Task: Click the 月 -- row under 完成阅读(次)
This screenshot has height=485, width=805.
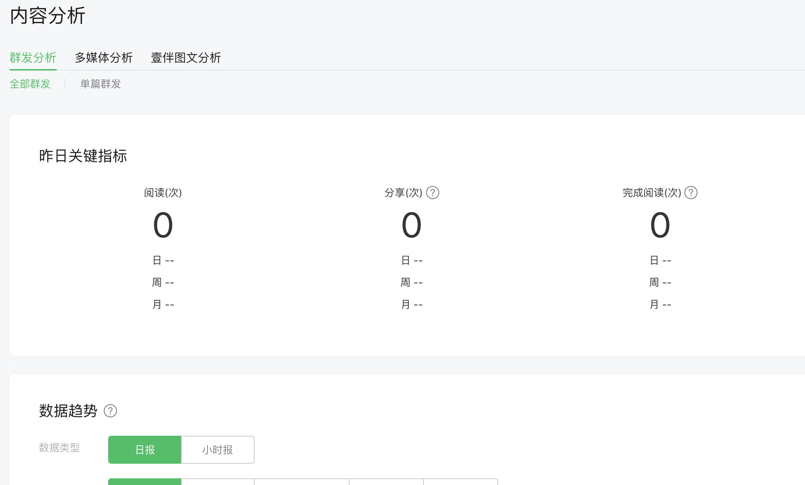Action: click(660, 304)
